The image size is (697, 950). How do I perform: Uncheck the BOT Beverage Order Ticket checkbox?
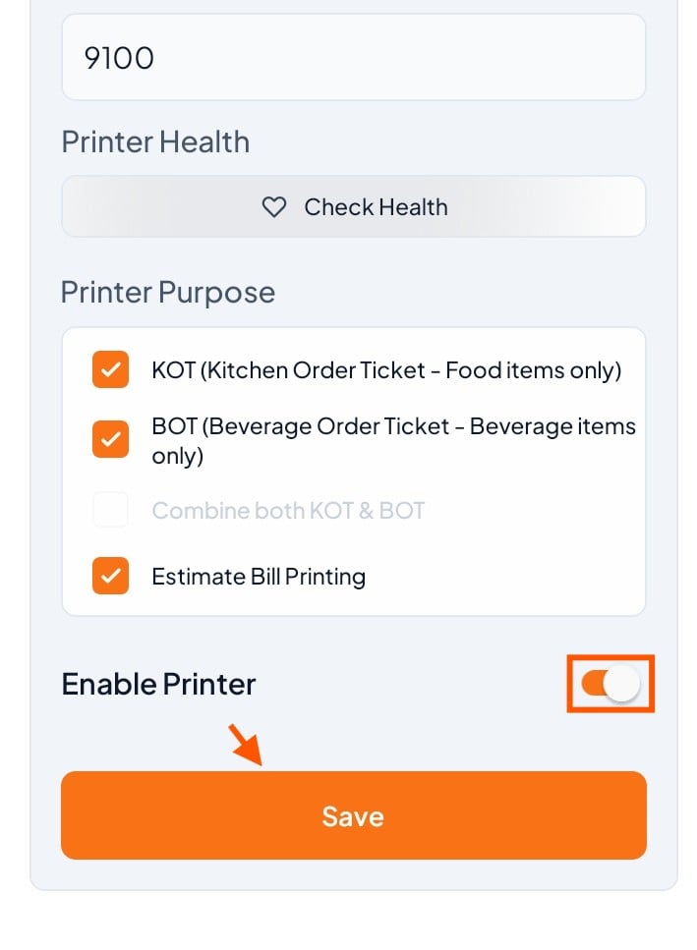(110, 439)
